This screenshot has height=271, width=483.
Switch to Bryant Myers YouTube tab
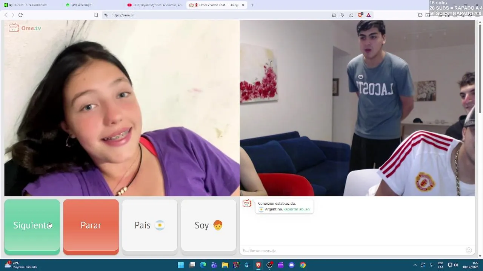point(155,5)
